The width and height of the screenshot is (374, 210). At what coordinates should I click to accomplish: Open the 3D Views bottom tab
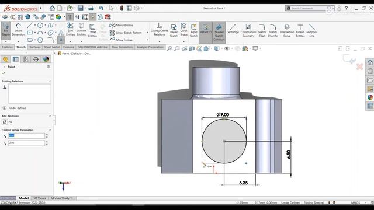pos(39,198)
